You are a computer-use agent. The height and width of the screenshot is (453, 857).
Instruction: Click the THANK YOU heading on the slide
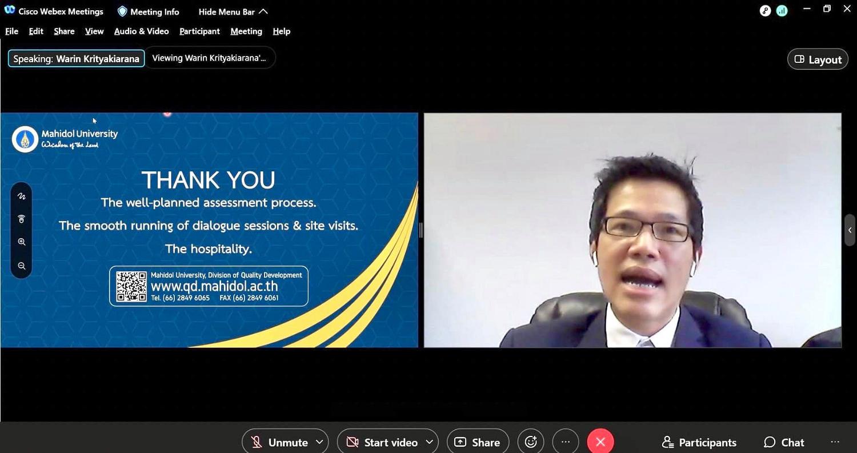(209, 180)
